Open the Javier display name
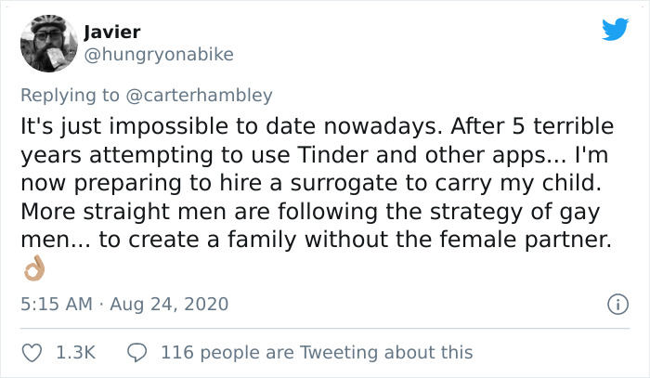 point(112,32)
